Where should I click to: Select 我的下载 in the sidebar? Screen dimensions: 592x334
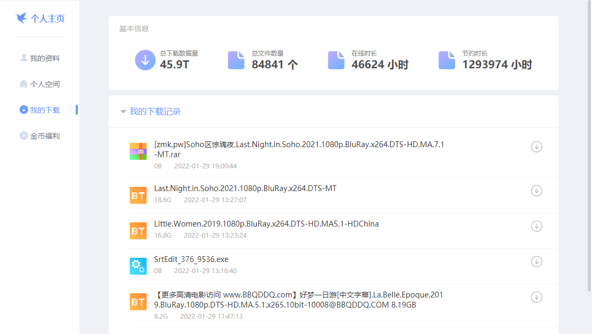pyautogui.click(x=44, y=110)
